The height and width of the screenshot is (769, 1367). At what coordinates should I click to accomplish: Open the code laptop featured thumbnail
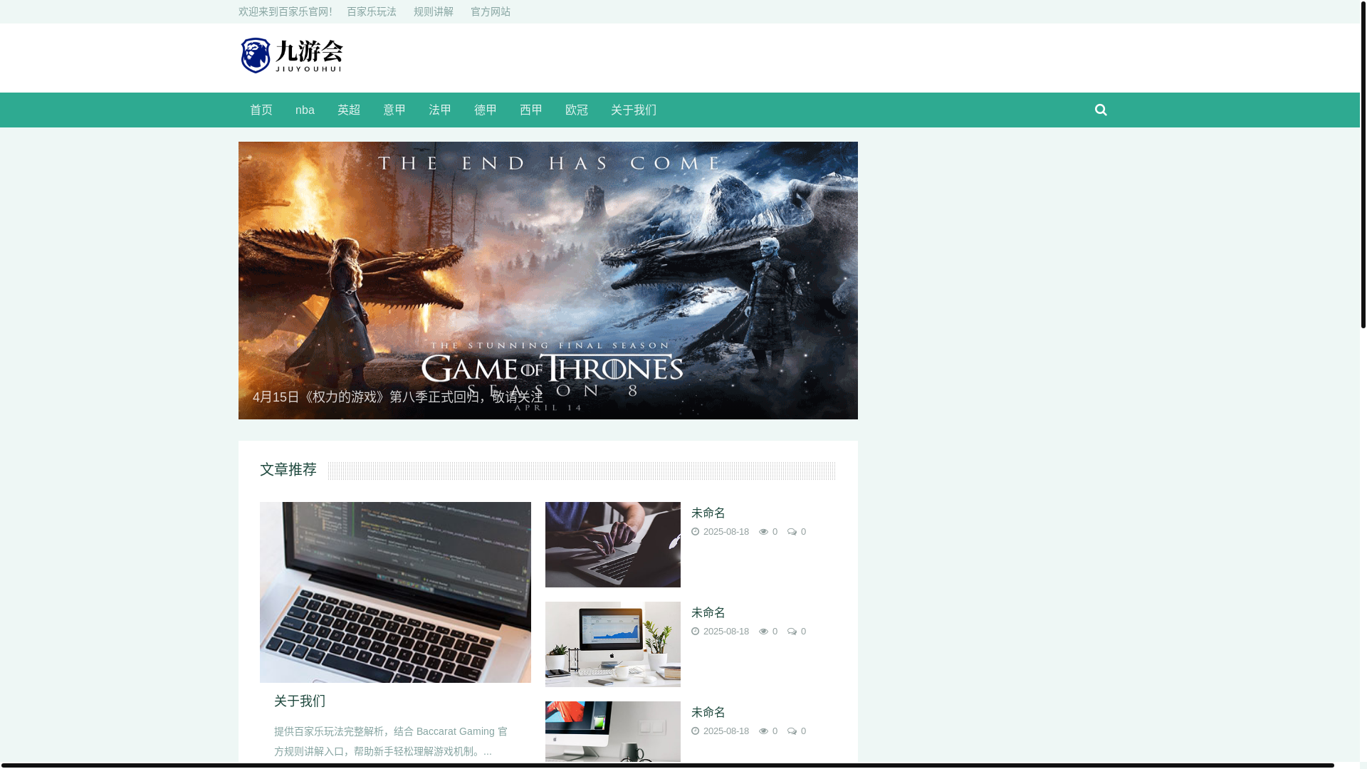(395, 592)
